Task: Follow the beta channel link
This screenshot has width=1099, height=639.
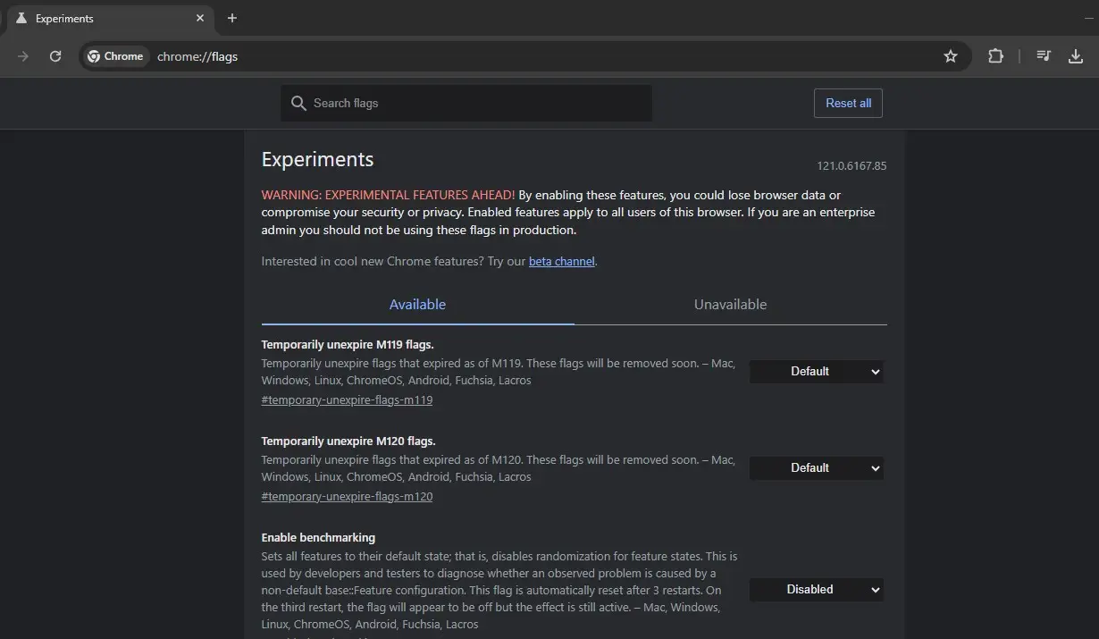Action: [561, 262]
